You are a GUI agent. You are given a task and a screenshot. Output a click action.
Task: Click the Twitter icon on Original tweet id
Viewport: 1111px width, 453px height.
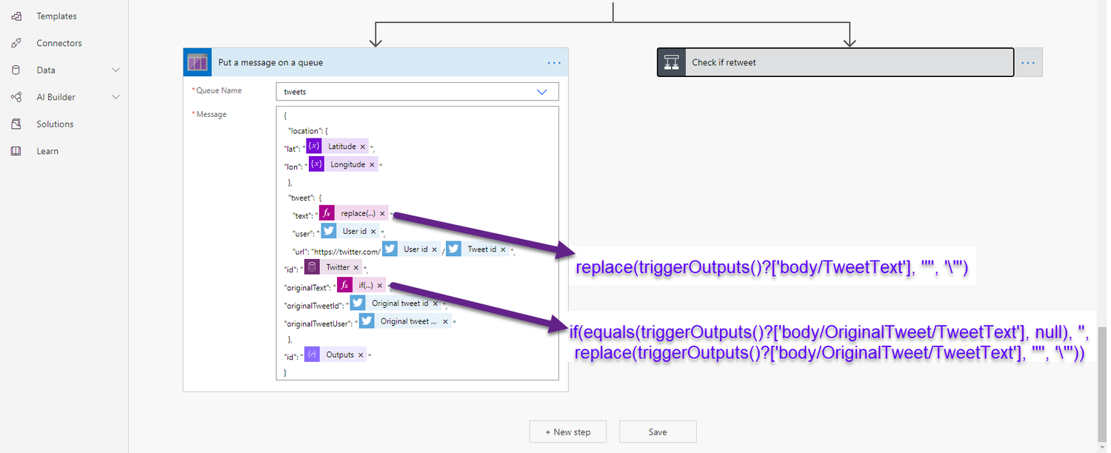click(x=358, y=303)
